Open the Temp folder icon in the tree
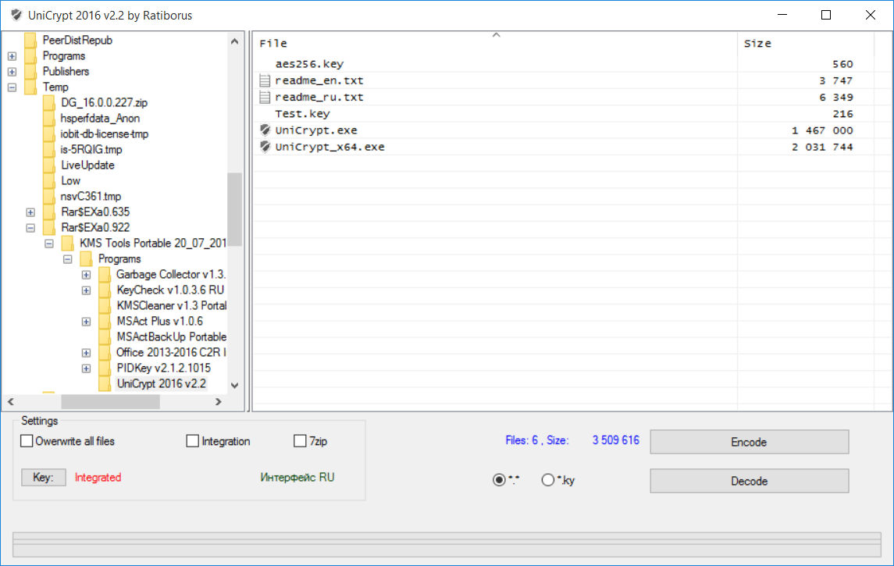 30,87
